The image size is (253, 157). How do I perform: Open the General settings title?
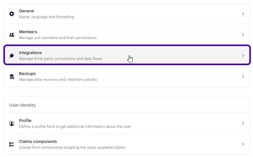coord(26,11)
